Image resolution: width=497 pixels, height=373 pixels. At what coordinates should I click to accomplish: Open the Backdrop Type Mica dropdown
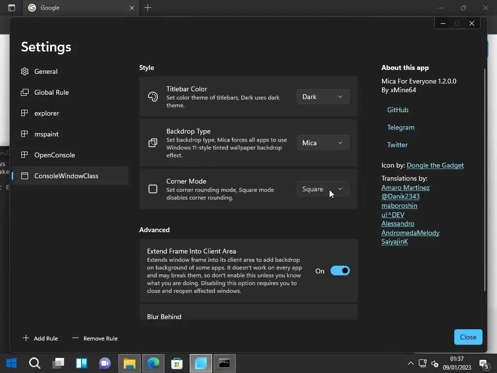click(323, 143)
